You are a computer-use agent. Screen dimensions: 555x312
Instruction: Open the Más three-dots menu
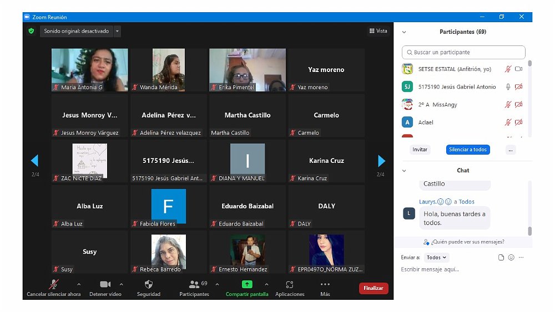tap(325, 284)
